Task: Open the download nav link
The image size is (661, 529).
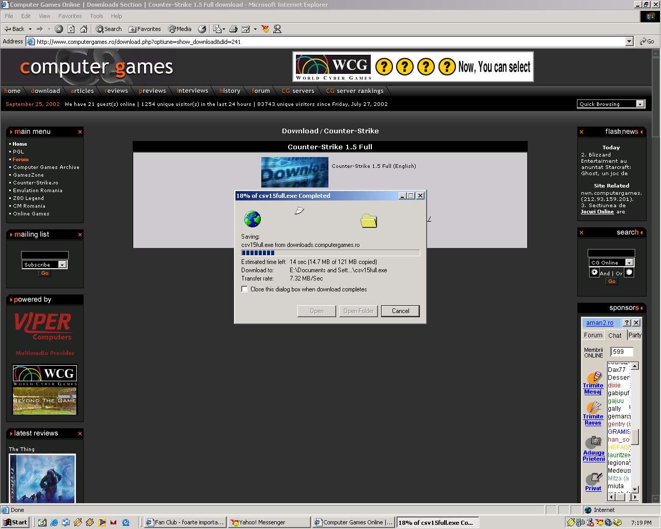Action: pos(45,91)
